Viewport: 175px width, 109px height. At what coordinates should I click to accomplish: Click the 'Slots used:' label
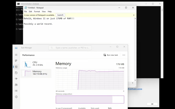pyautogui.click(x=95, y=108)
